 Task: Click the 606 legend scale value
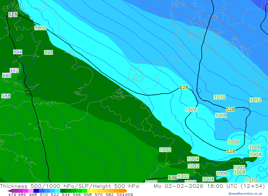pos(129,194)
